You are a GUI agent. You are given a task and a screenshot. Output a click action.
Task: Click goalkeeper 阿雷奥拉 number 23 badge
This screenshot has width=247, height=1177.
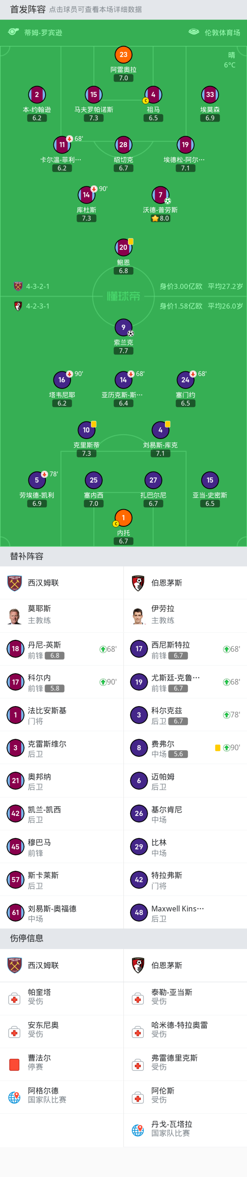coord(123,55)
